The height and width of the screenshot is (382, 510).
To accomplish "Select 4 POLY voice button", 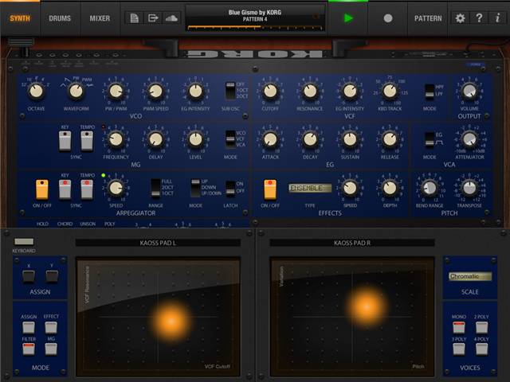I will point(481,349).
